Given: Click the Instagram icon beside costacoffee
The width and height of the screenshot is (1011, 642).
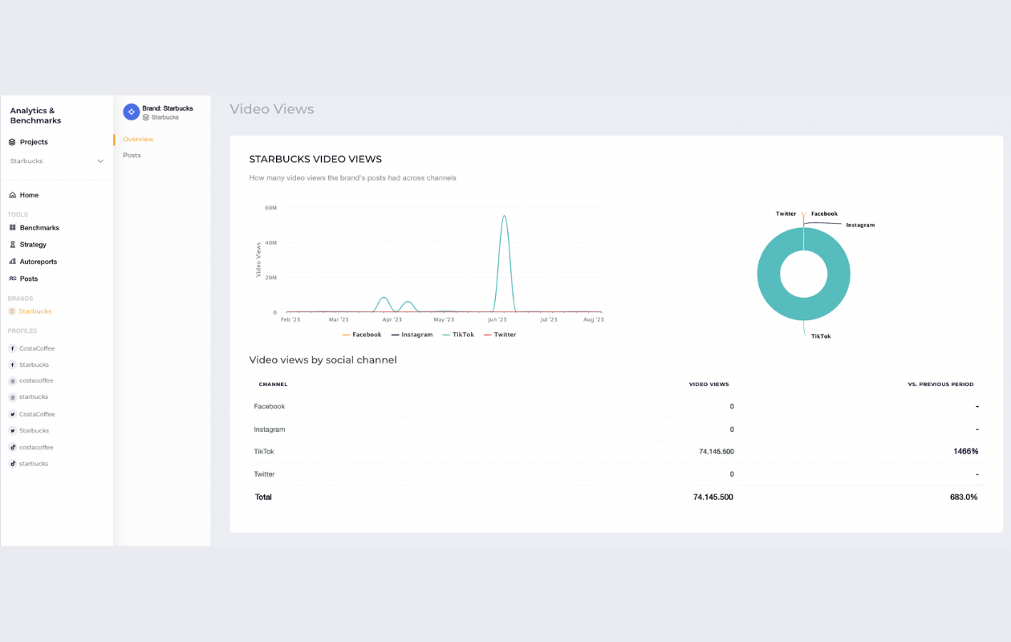Looking at the screenshot, I should pyautogui.click(x=13, y=381).
